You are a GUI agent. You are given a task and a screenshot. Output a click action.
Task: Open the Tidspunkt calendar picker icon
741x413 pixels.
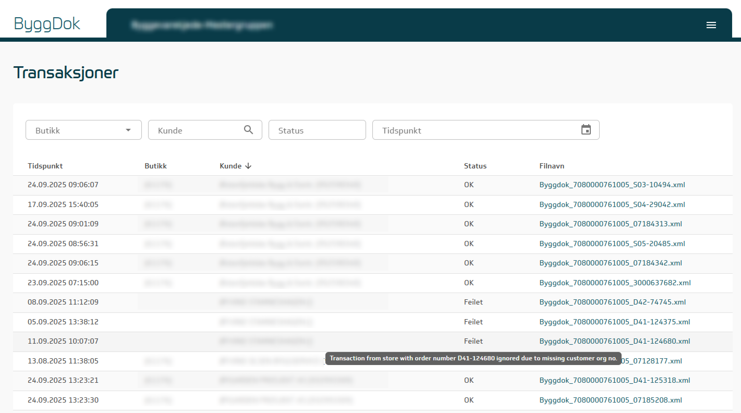point(586,130)
